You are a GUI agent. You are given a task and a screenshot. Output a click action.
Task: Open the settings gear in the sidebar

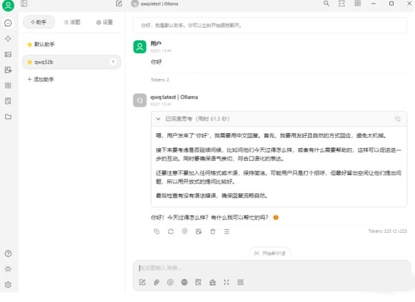(x=8, y=285)
